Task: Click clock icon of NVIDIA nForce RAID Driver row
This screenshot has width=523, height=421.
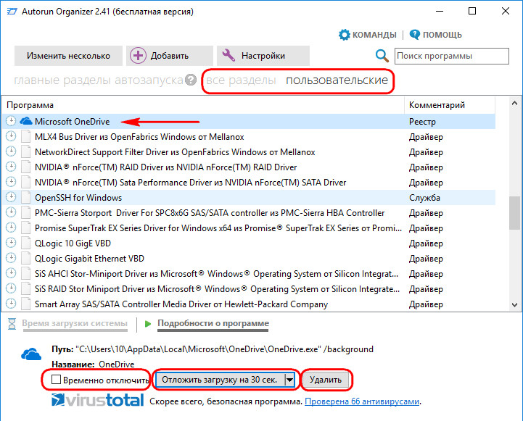Action: pos(11,167)
